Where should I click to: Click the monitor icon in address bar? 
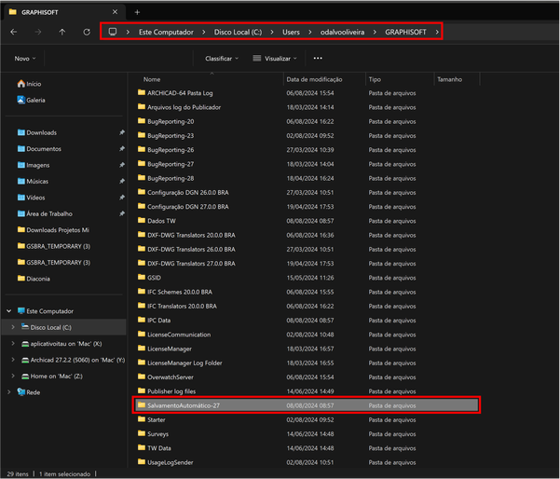[113, 32]
